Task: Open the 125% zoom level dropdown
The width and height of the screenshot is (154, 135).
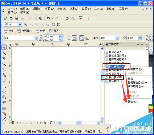Action: tap(20, 25)
